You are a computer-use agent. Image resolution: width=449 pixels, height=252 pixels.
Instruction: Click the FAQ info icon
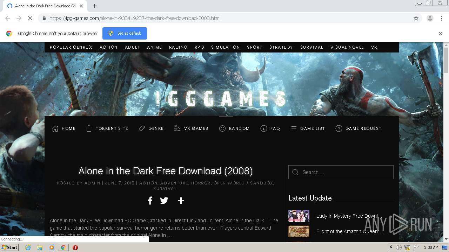pos(264,128)
